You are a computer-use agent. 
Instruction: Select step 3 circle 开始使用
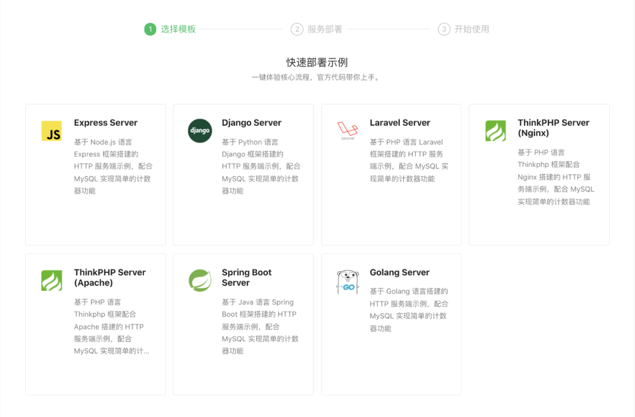[444, 29]
